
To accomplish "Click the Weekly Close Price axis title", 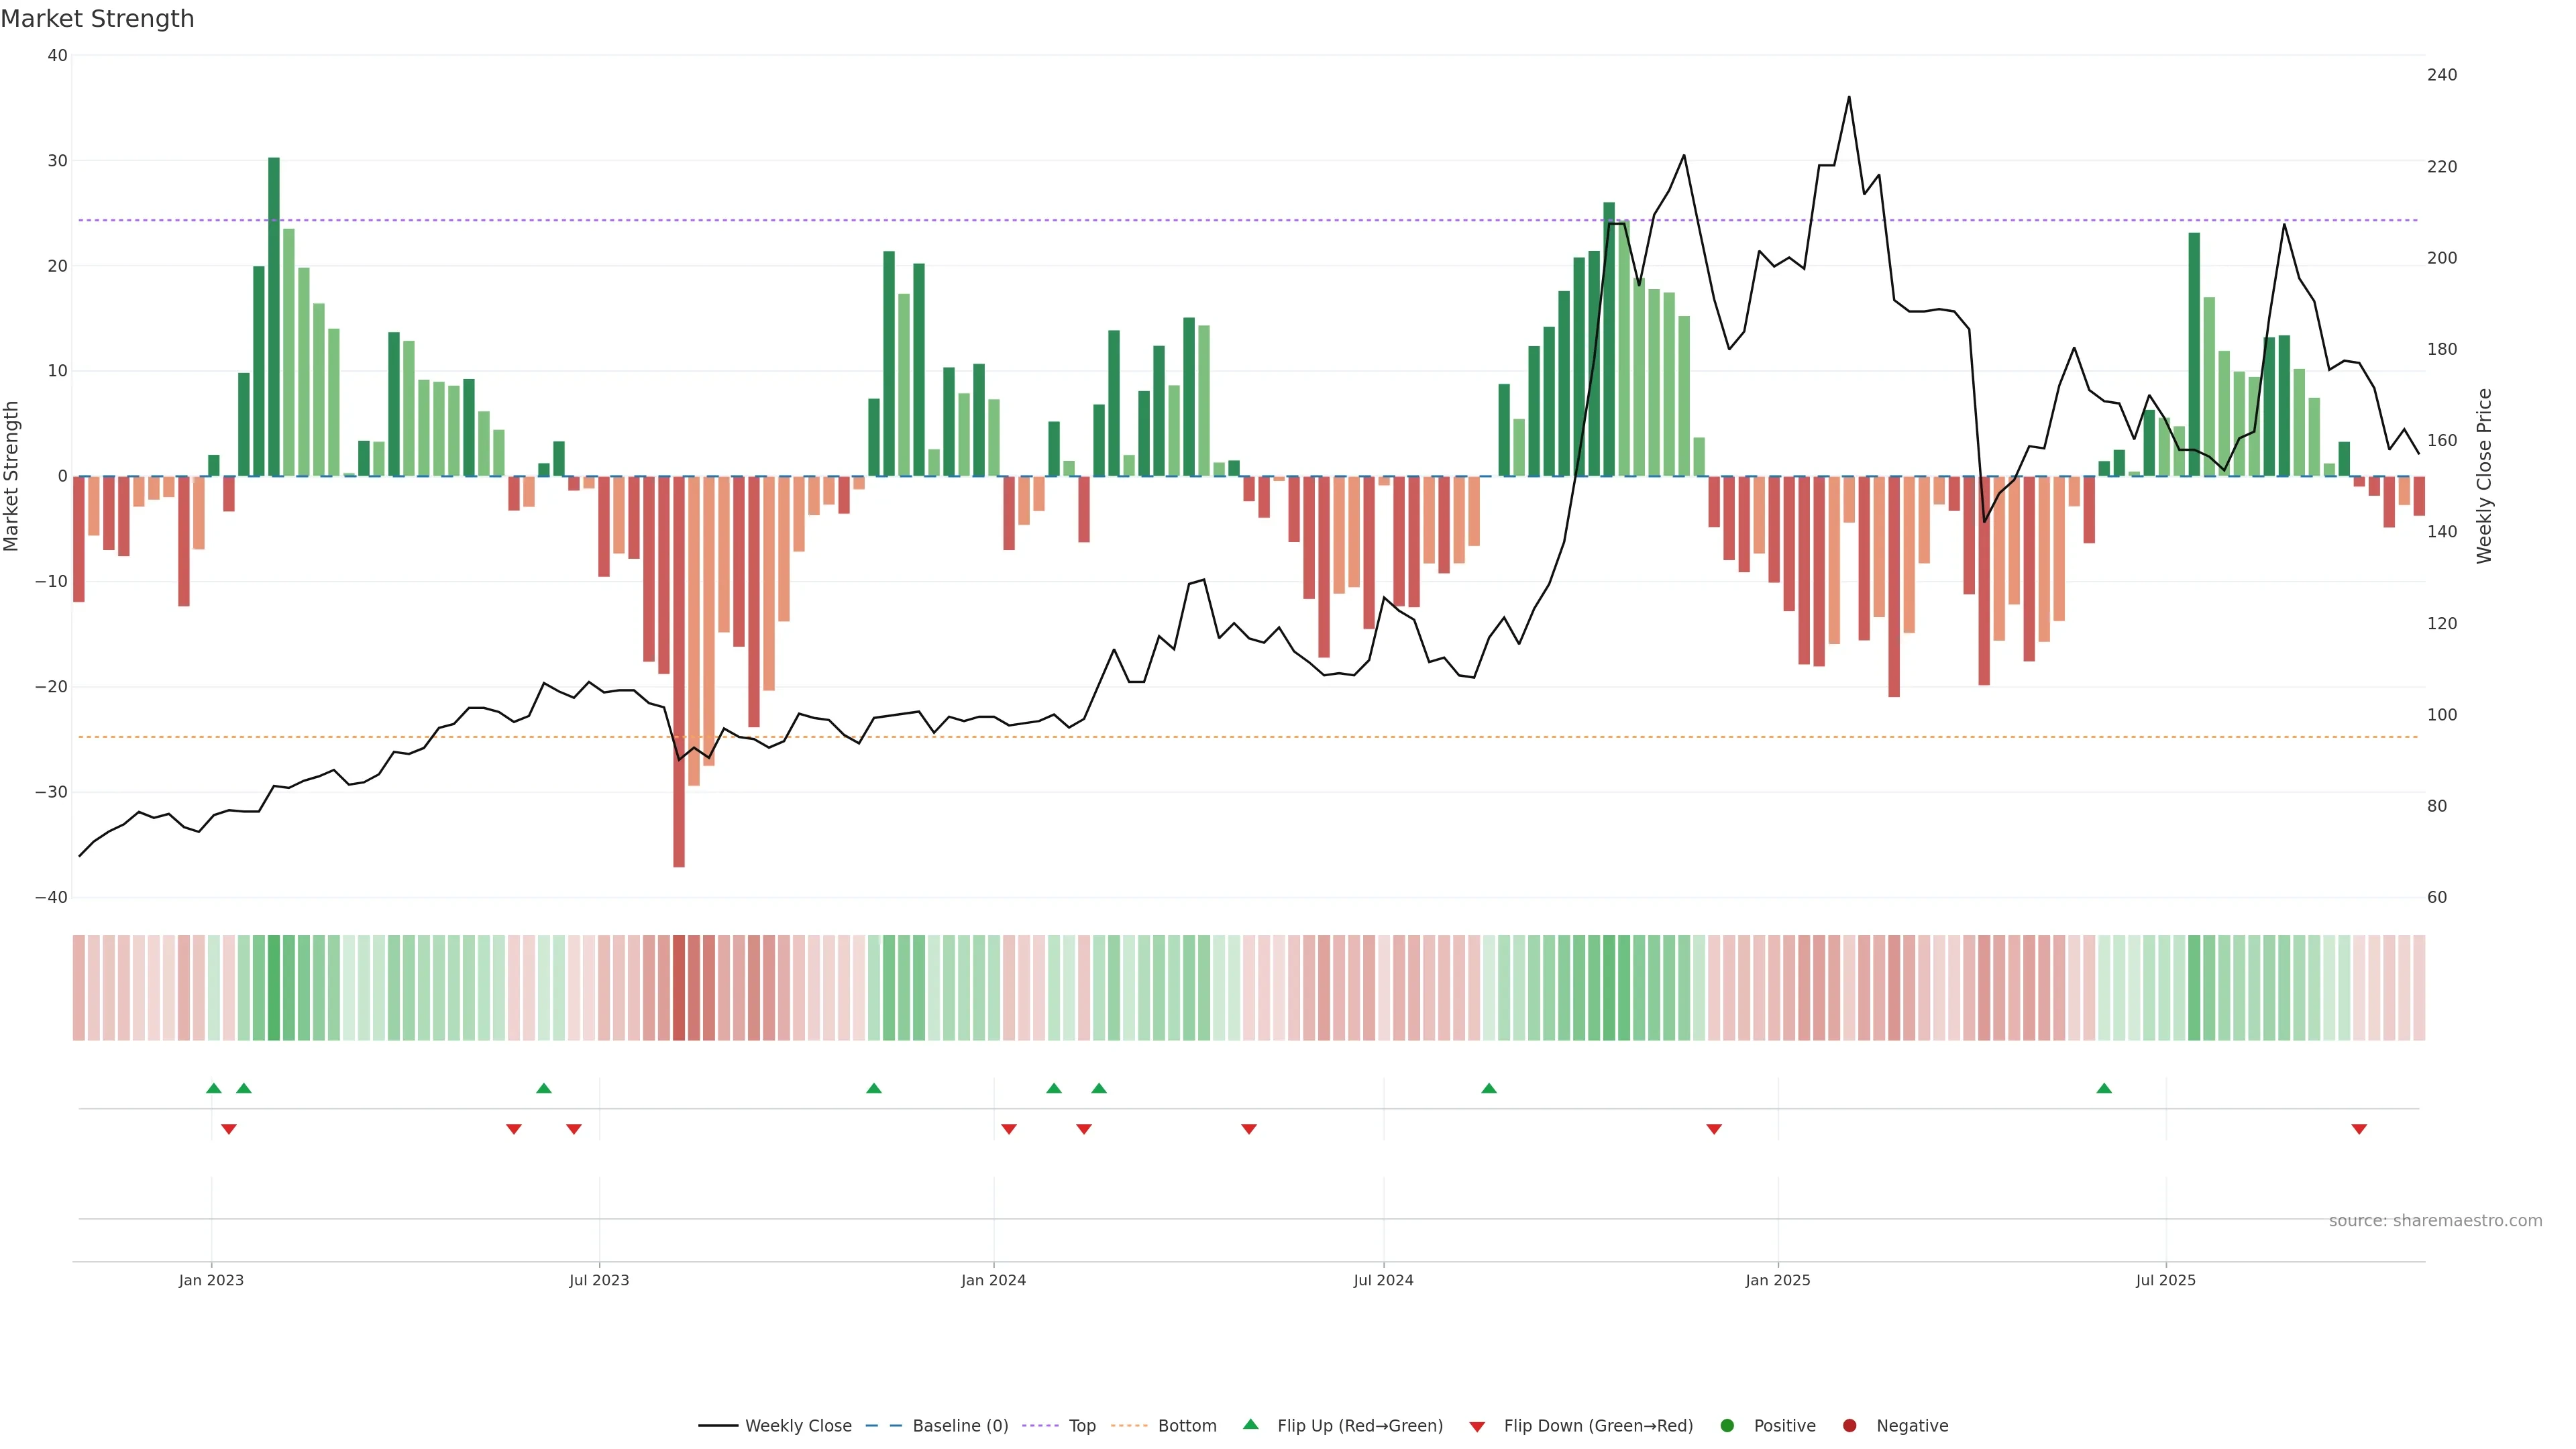I will tap(2485, 476).
